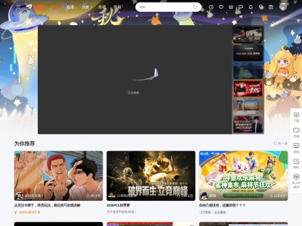Click the header start-streaming camera icon
The height and width of the screenshot is (226, 302).
click(241, 7)
